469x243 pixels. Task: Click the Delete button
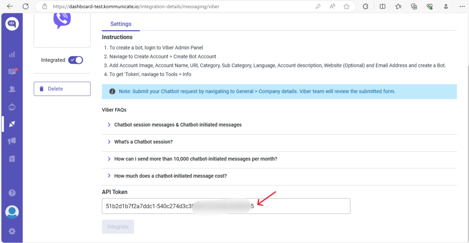point(62,89)
